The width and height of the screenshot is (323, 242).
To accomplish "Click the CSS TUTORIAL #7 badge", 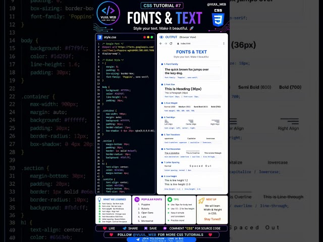I will 162,6.
